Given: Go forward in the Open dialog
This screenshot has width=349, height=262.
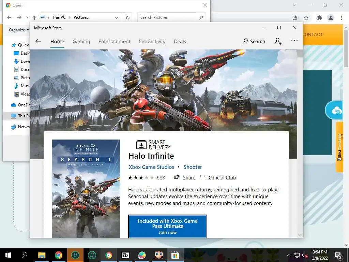Looking at the screenshot, I should (x=19, y=17).
